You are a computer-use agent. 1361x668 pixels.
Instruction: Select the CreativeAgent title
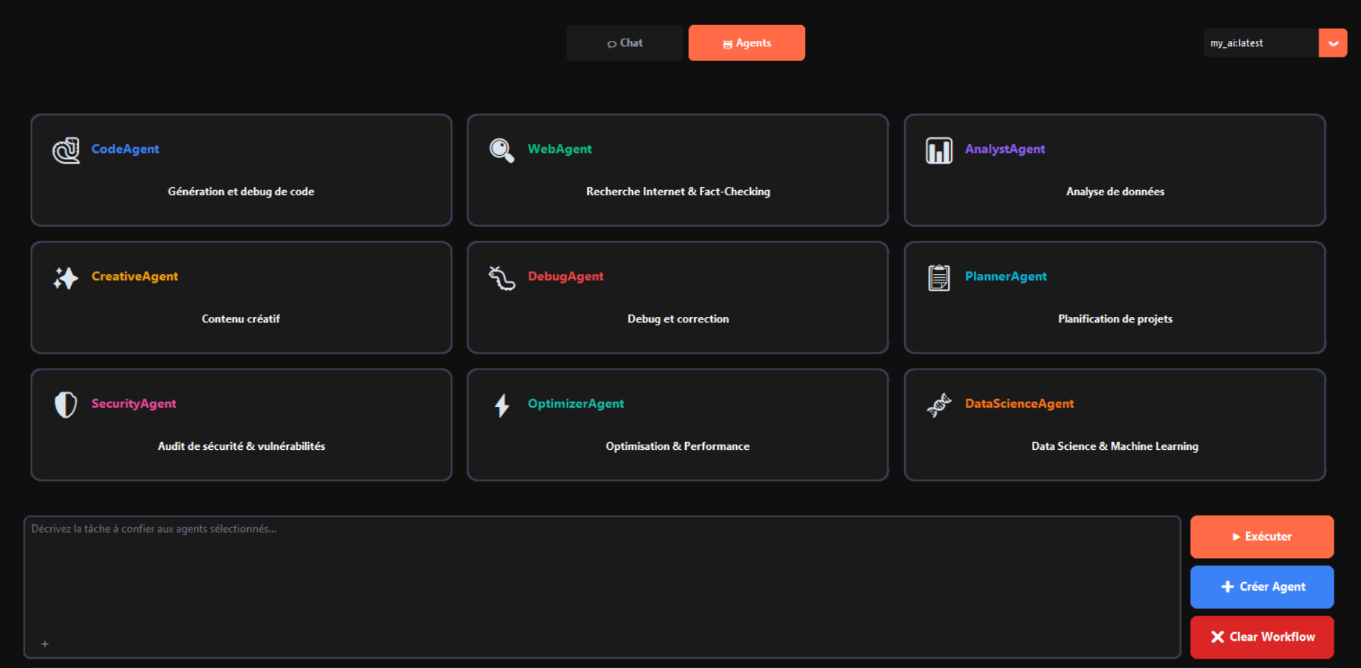point(134,276)
